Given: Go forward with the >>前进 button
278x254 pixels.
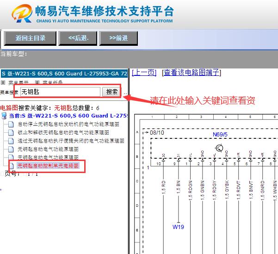Looking at the screenshot, I should [118, 38].
